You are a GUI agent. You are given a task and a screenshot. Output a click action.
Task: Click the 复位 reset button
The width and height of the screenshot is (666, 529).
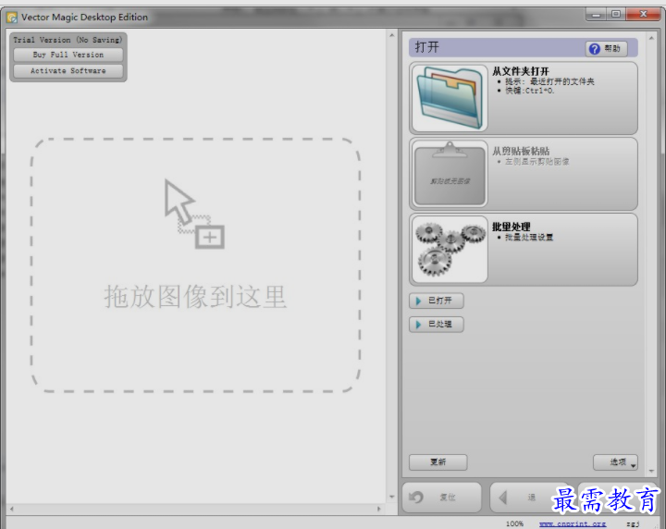(442, 498)
